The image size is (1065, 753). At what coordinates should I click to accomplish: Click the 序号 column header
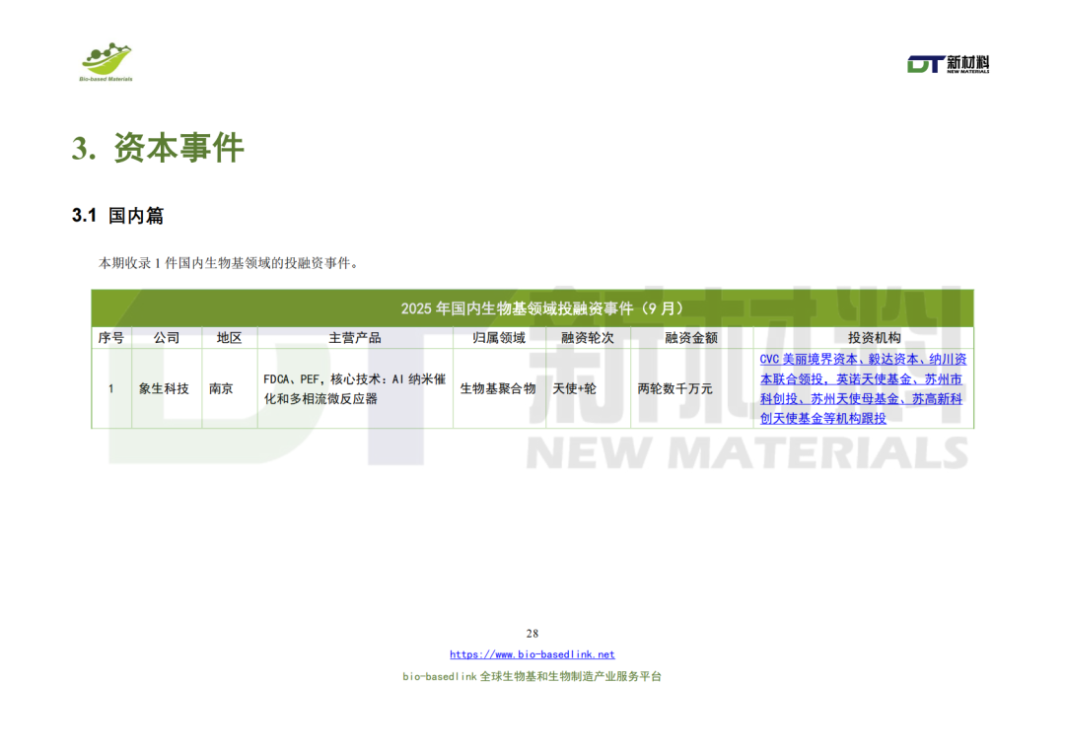tap(110, 337)
